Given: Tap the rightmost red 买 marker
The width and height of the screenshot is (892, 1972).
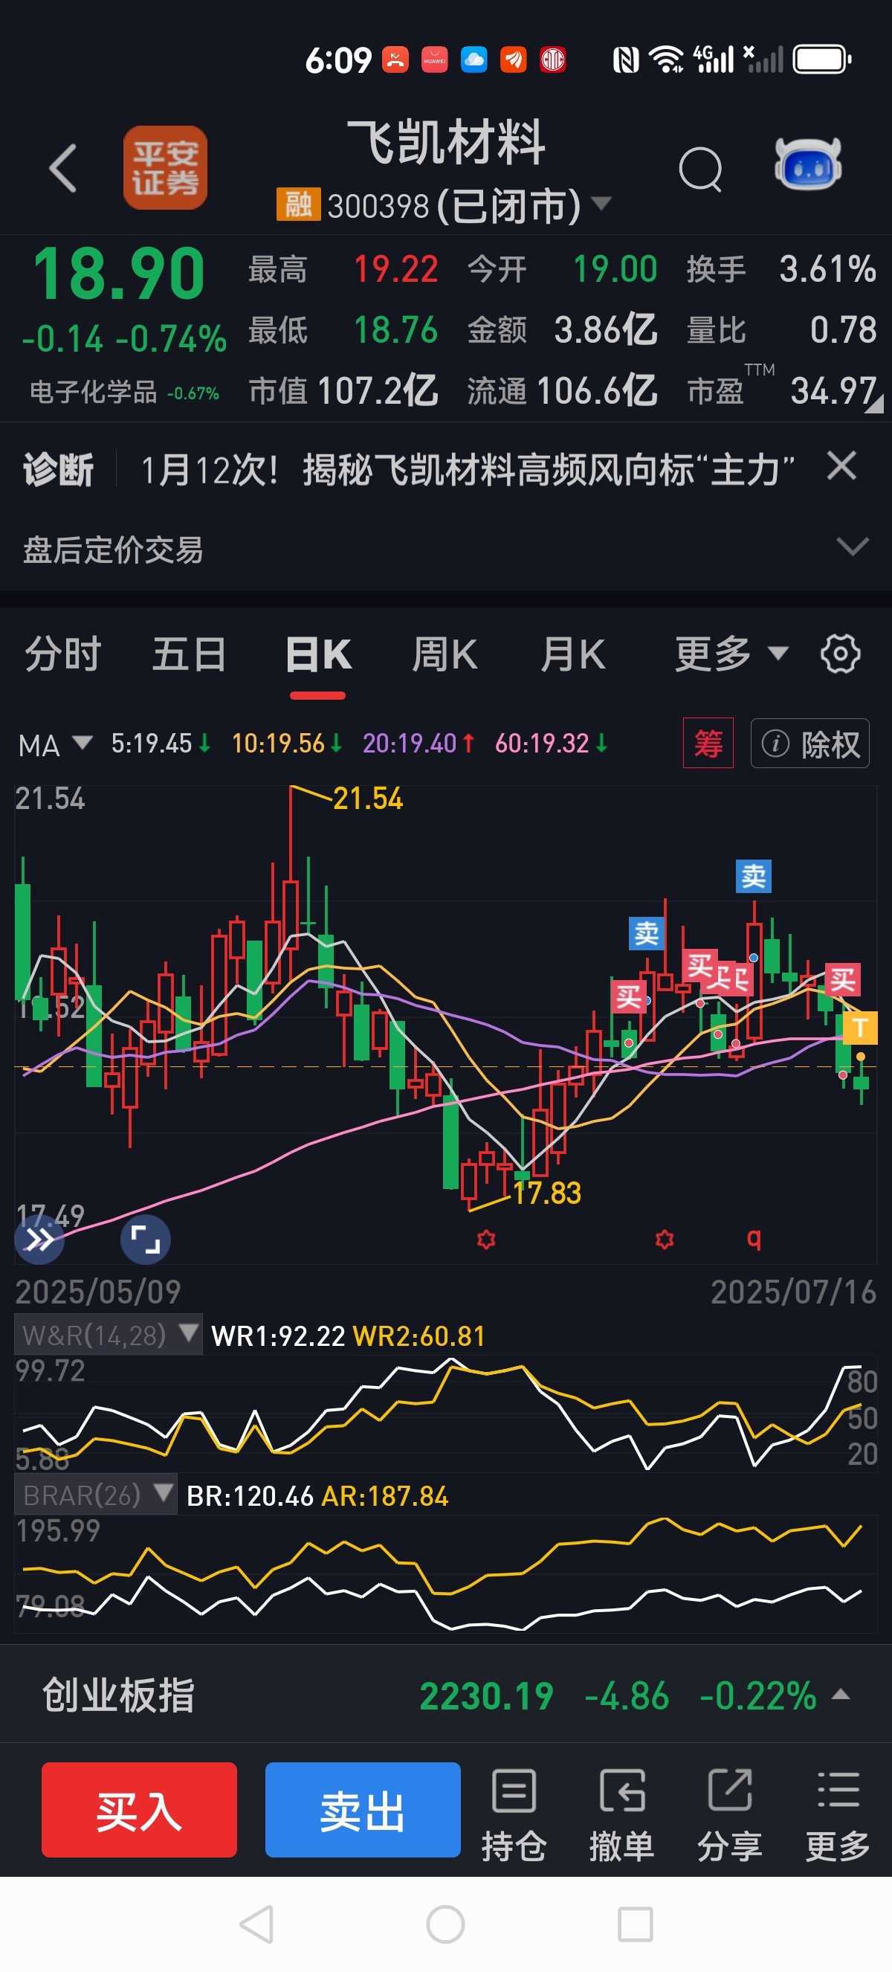Looking at the screenshot, I should pos(842,979).
